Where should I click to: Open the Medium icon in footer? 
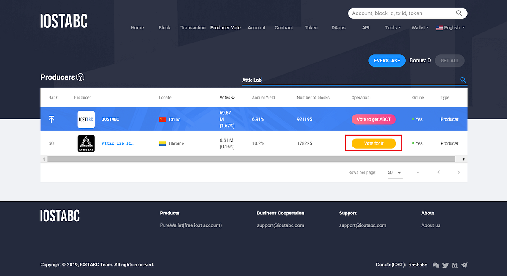pyautogui.click(x=455, y=265)
